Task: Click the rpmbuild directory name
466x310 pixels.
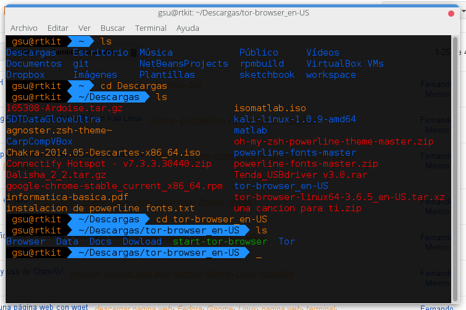Action: click(262, 64)
